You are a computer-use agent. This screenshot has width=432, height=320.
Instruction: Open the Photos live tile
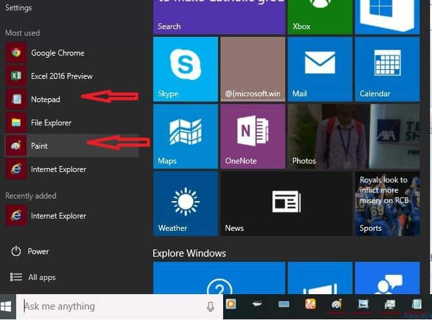(x=354, y=136)
